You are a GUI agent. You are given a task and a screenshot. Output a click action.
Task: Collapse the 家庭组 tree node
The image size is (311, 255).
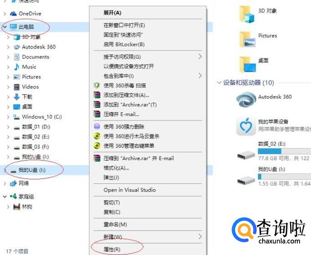coord(5,196)
